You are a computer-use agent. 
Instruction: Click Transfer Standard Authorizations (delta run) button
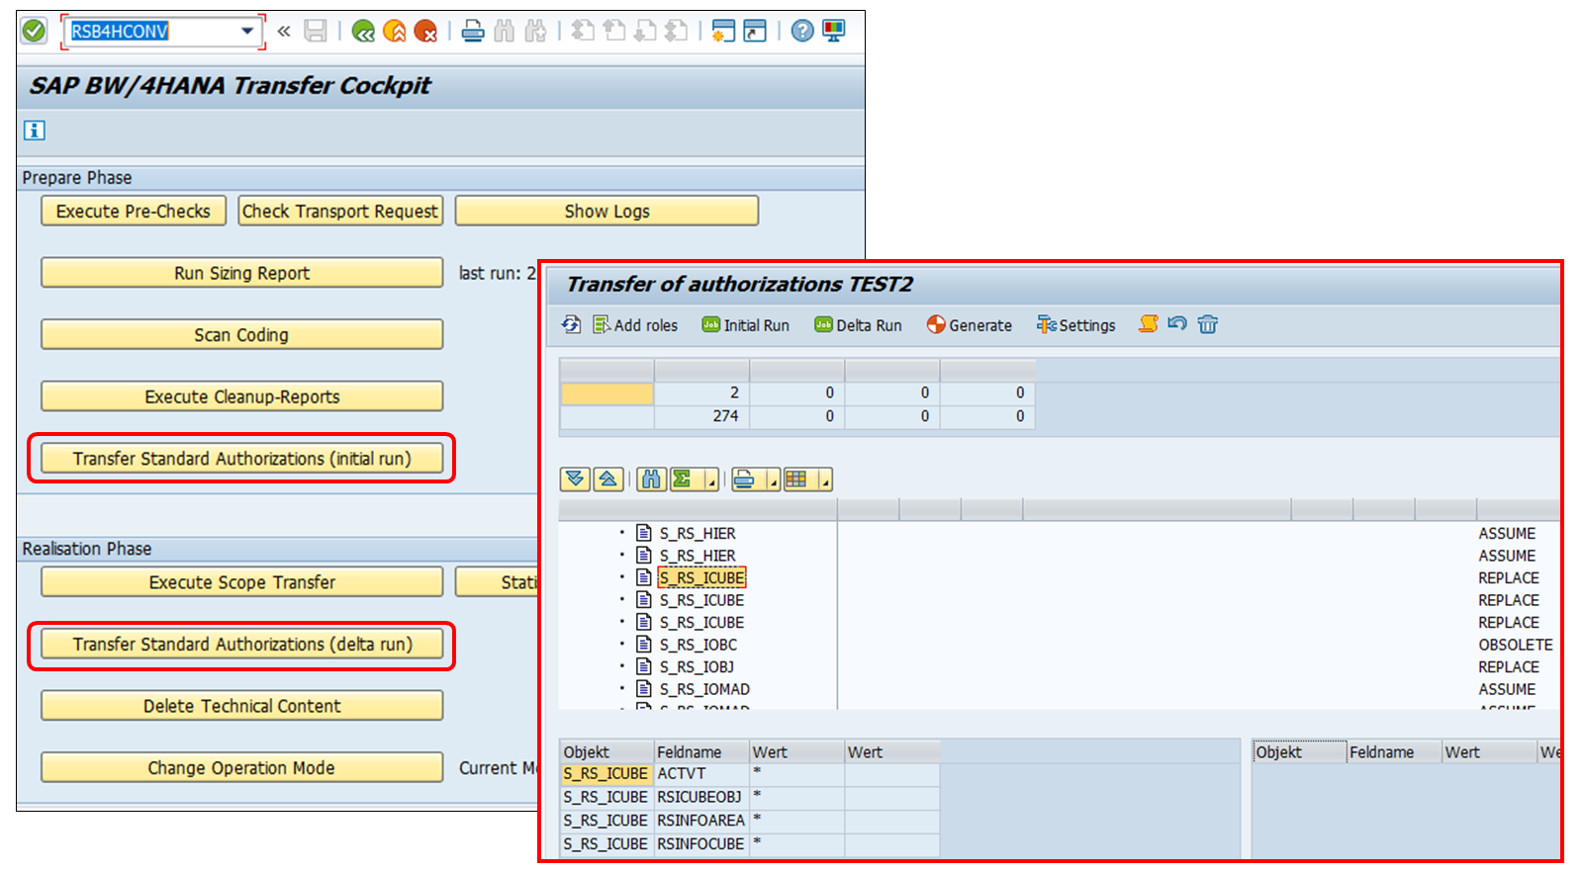241,644
